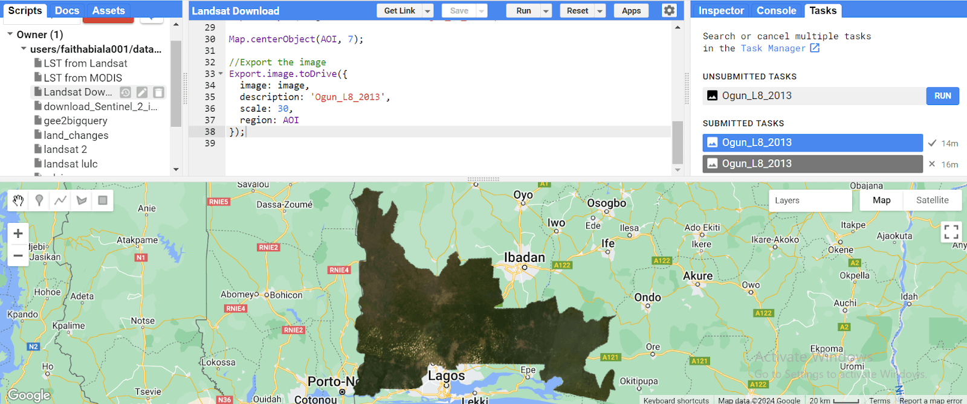Image resolution: width=967 pixels, height=404 pixels.
Task: Delete the Landsat Download script via trash icon
Action: tap(158, 92)
